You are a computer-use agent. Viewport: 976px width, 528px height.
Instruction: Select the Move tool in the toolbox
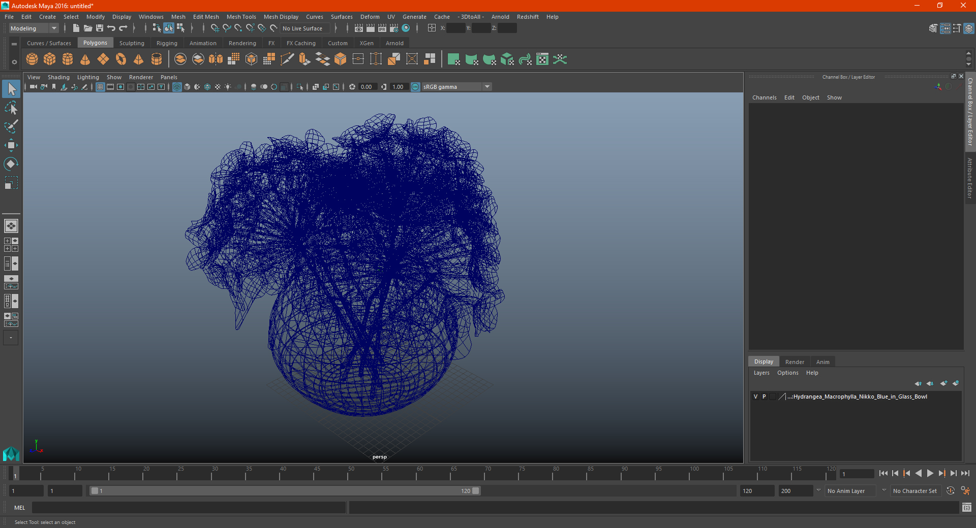coord(11,145)
